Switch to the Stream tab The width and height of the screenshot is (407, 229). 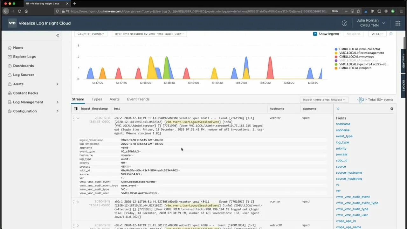(78, 99)
